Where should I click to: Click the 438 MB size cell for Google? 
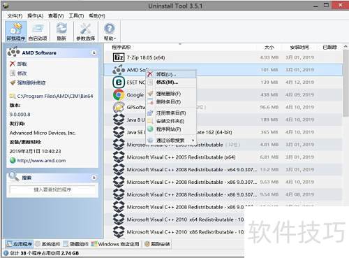pyautogui.click(x=269, y=94)
